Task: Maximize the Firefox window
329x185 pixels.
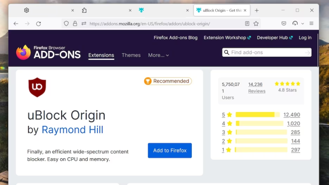Action: pyautogui.click(x=297, y=10)
